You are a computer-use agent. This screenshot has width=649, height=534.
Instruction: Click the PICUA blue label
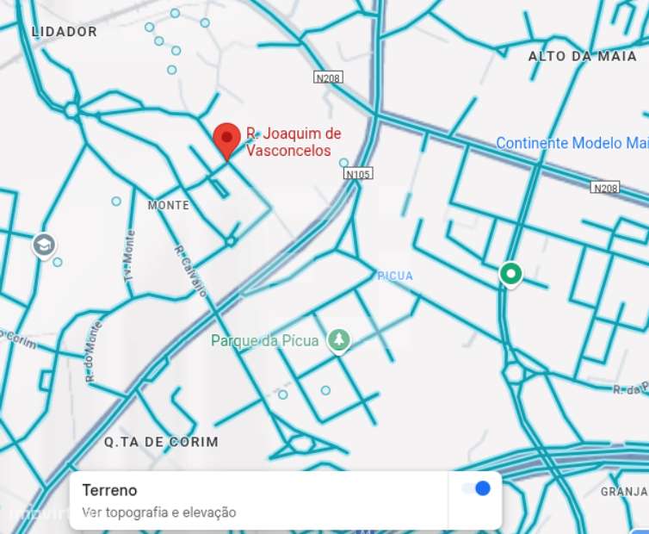pos(395,276)
